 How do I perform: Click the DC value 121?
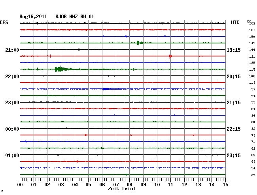[x=252, y=56]
